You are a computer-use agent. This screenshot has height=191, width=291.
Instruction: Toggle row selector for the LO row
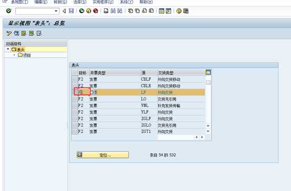point(75,99)
